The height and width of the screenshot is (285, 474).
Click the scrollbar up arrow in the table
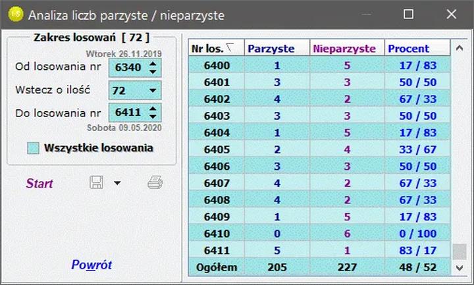[460, 48]
